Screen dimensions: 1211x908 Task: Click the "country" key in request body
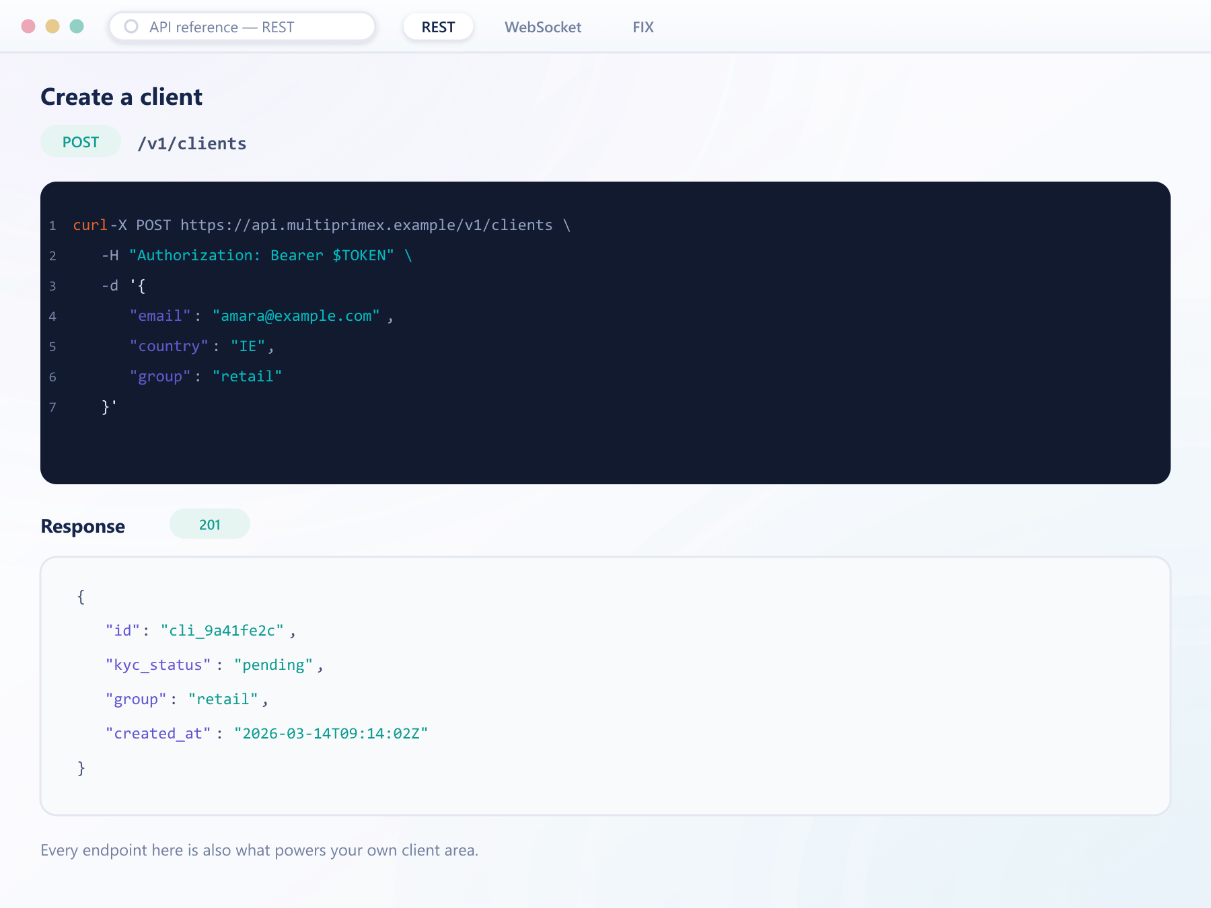point(169,346)
